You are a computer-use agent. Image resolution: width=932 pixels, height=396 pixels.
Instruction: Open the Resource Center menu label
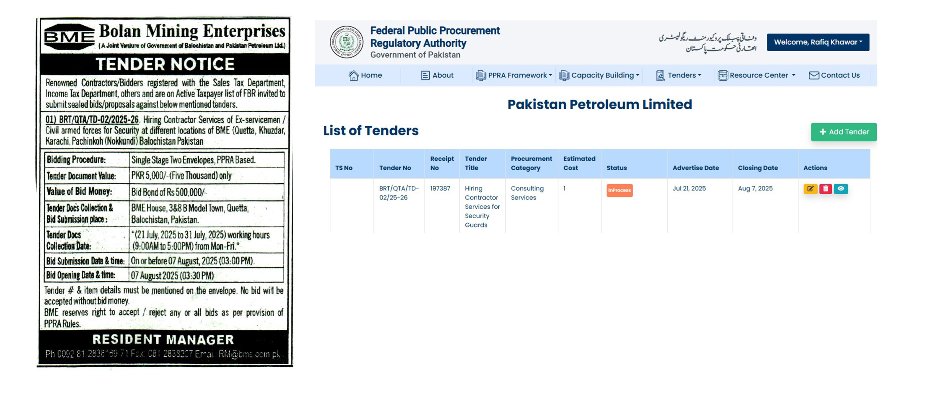point(759,75)
